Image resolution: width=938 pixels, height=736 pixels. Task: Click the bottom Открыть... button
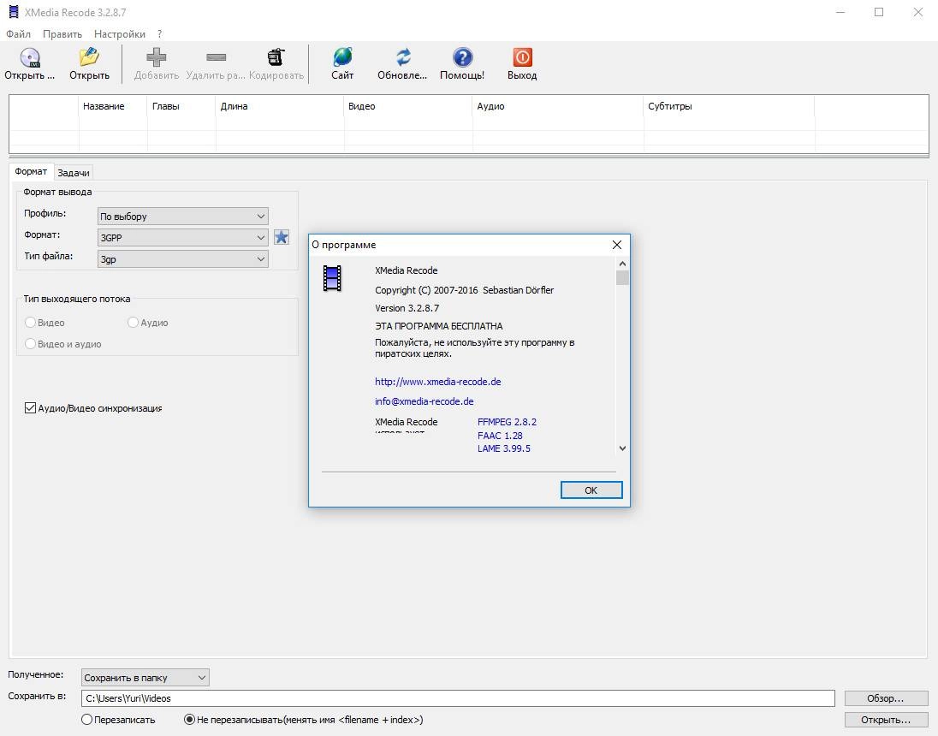[x=886, y=720]
